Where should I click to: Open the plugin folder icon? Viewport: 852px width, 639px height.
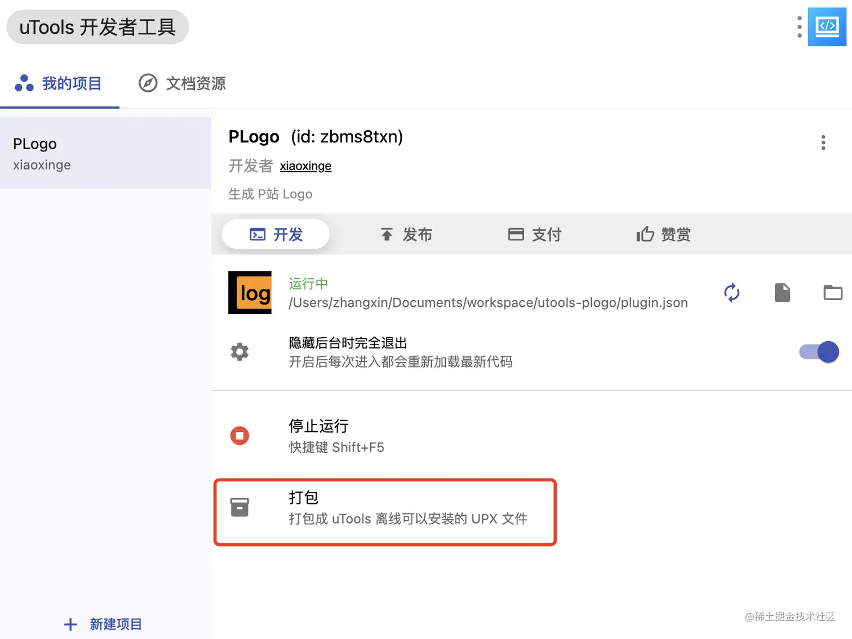tap(833, 293)
